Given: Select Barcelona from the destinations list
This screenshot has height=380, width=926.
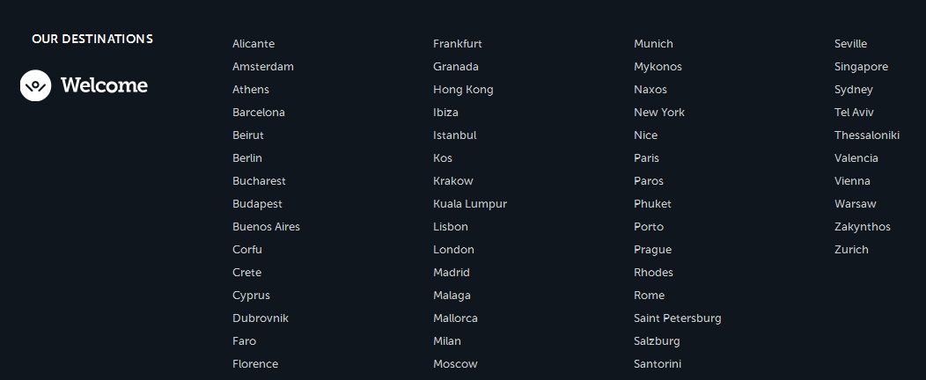Looking at the screenshot, I should coord(259,113).
